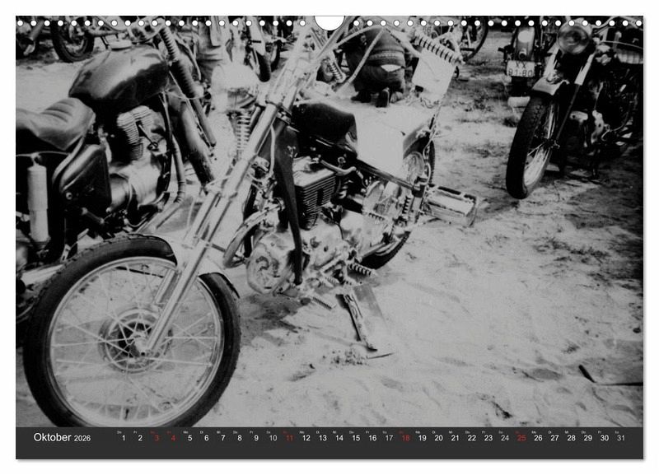Click the calendar hanging hole notch
The image size is (659, 475).
[x=329, y=23]
